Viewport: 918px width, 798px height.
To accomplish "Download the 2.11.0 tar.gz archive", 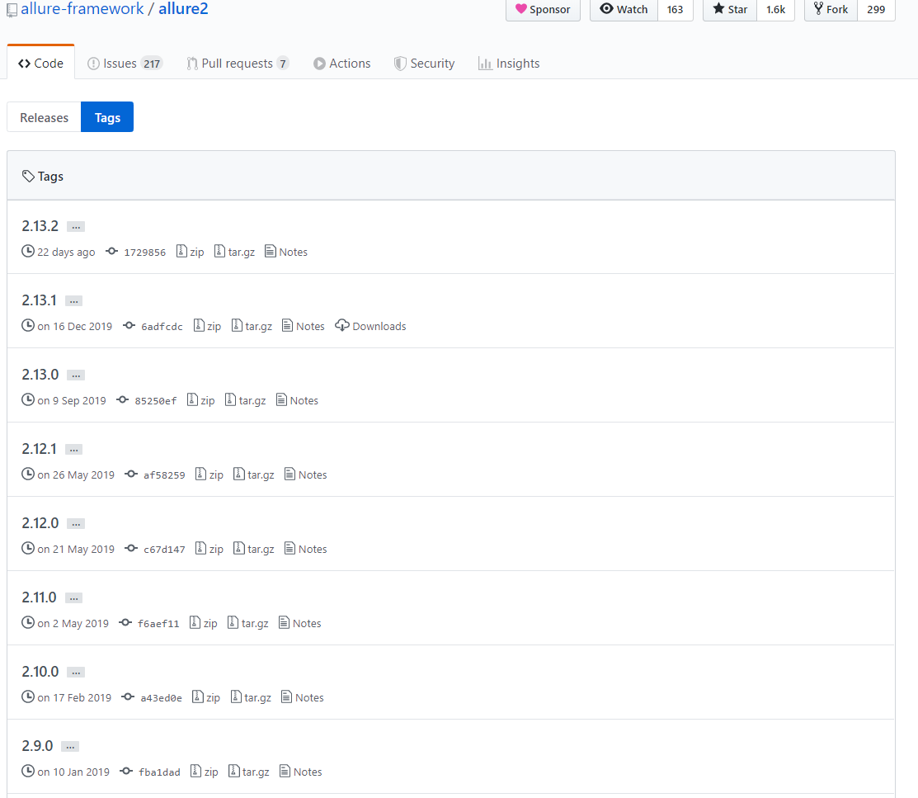I will [x=248, y=624].
